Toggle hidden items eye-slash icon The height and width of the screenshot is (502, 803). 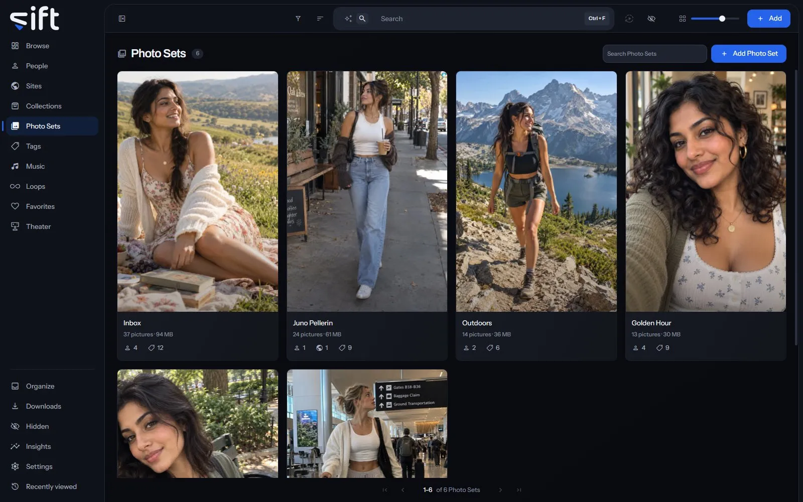tap(651, 19)
